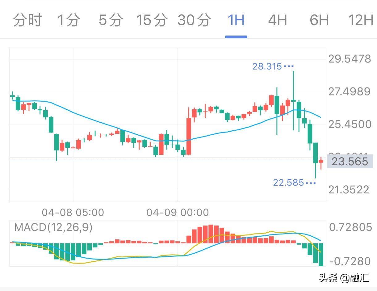Click the 头条 @融汇 watermark

pos(344,278)
